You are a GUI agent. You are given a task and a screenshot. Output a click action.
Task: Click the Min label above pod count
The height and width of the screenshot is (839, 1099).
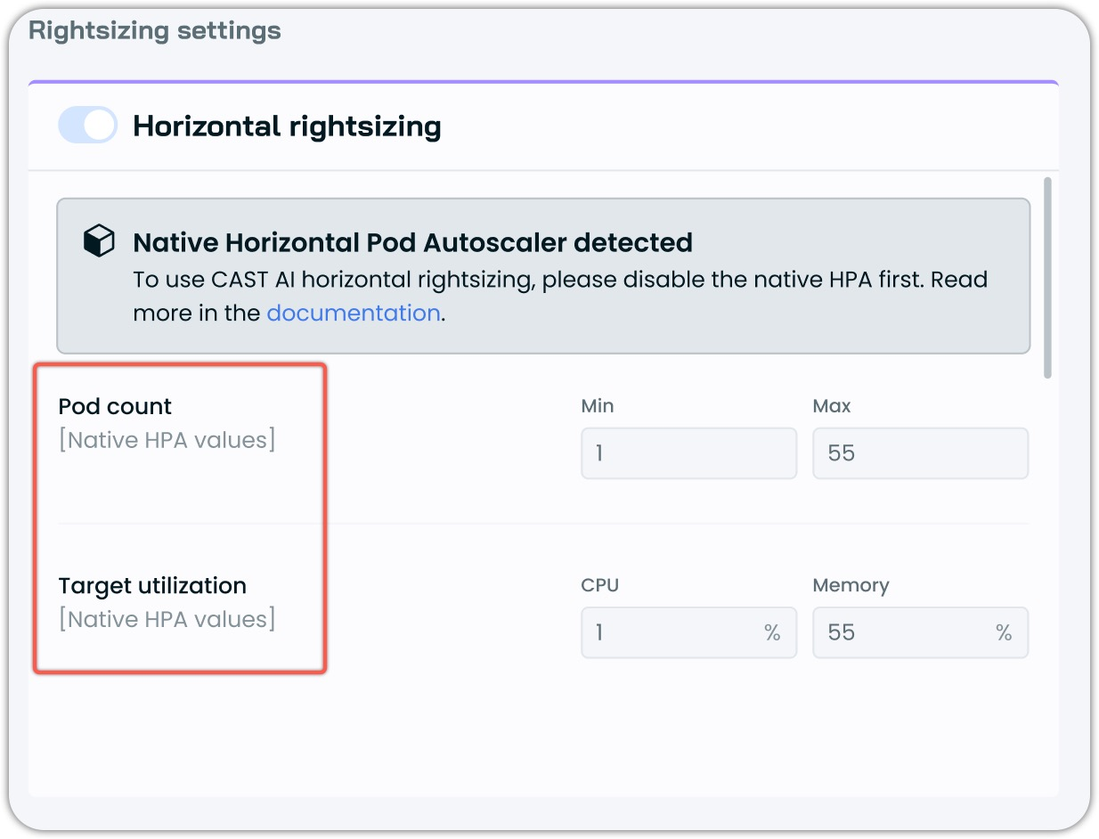597,406
